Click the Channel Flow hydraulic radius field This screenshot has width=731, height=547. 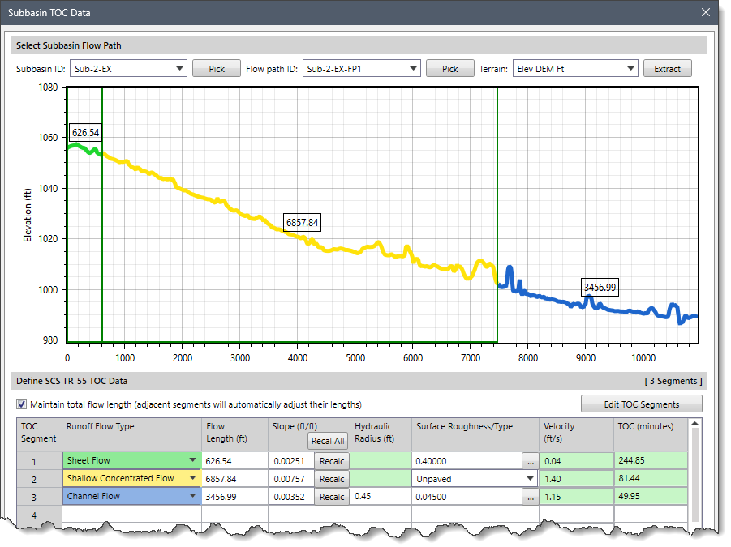[380, 497]
